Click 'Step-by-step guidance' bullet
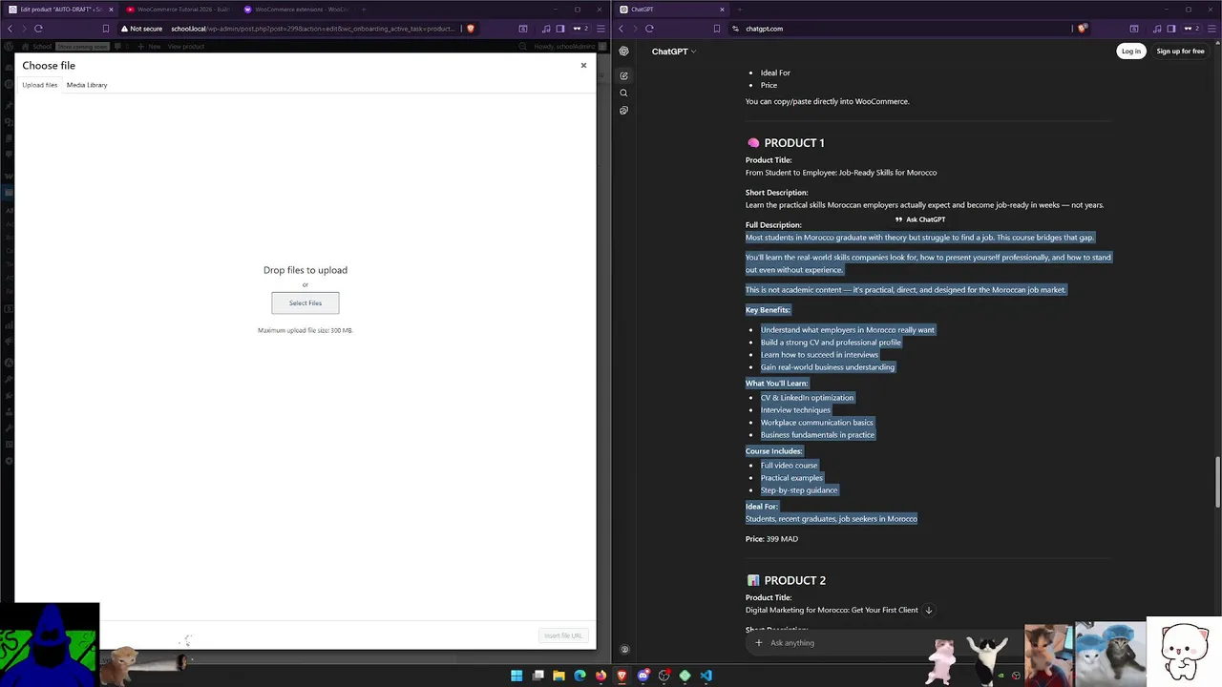Image resolution: width=1222 pixels, height=687 pixels. point(799,490)
